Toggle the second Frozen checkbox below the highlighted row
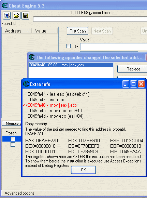Screen dimensions: 147x198 13,144
